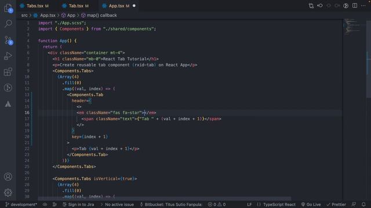Open the notifications bell icon
Image resolution: width=371 pixels, height=208 pixels.
point(363,205)
